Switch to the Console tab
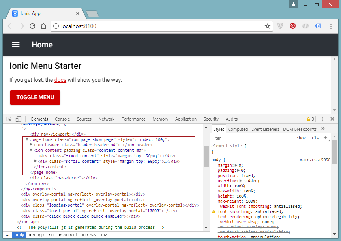 click(62, 119)
